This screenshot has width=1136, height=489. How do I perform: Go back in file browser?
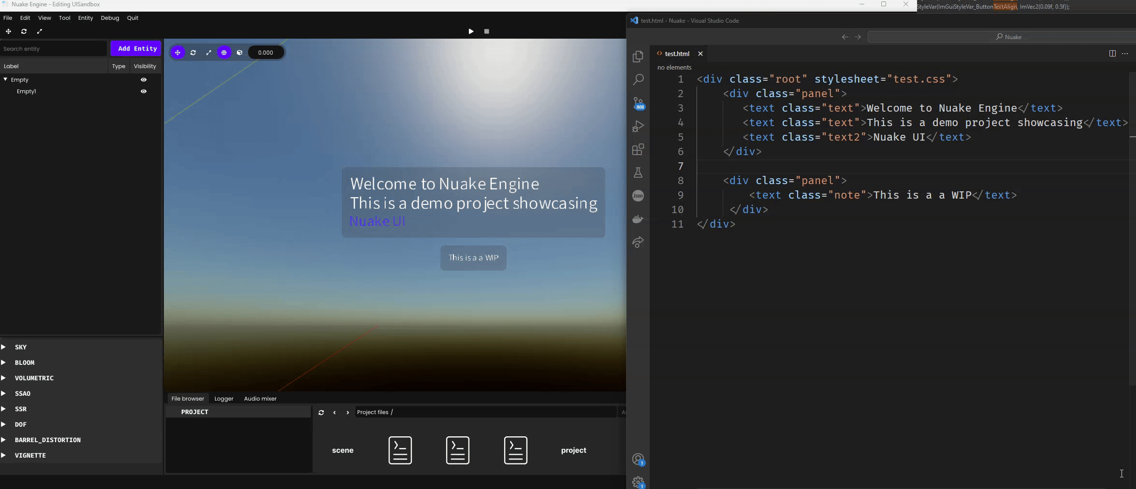(x=335, y=412)
